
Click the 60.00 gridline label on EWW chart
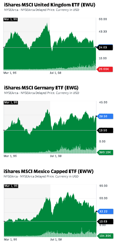click(x=103, y=198)
